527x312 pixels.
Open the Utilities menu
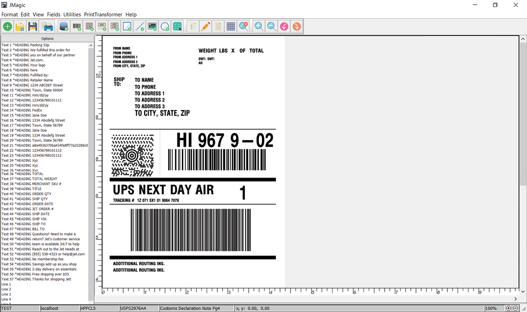pos(72,15)
